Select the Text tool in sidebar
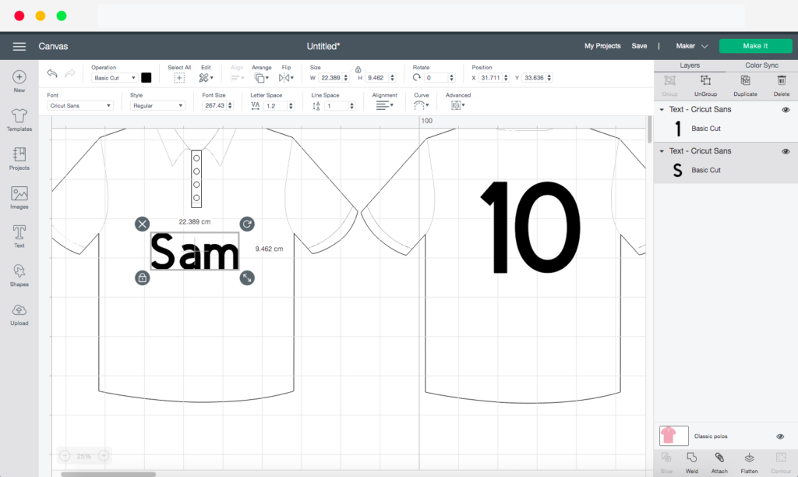 pyautogui.click(x=19, y=235)
